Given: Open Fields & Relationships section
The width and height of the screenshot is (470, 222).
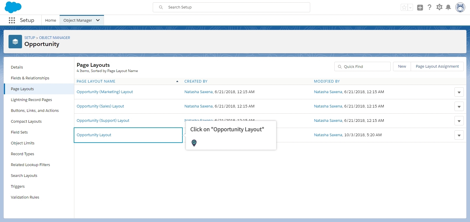Looking at the screenshot, I should click(x=30, y=78).
